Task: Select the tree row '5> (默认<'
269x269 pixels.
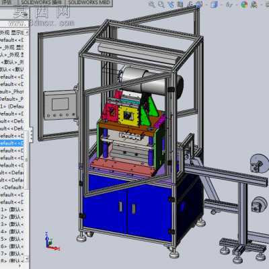Action: (11, 239)
